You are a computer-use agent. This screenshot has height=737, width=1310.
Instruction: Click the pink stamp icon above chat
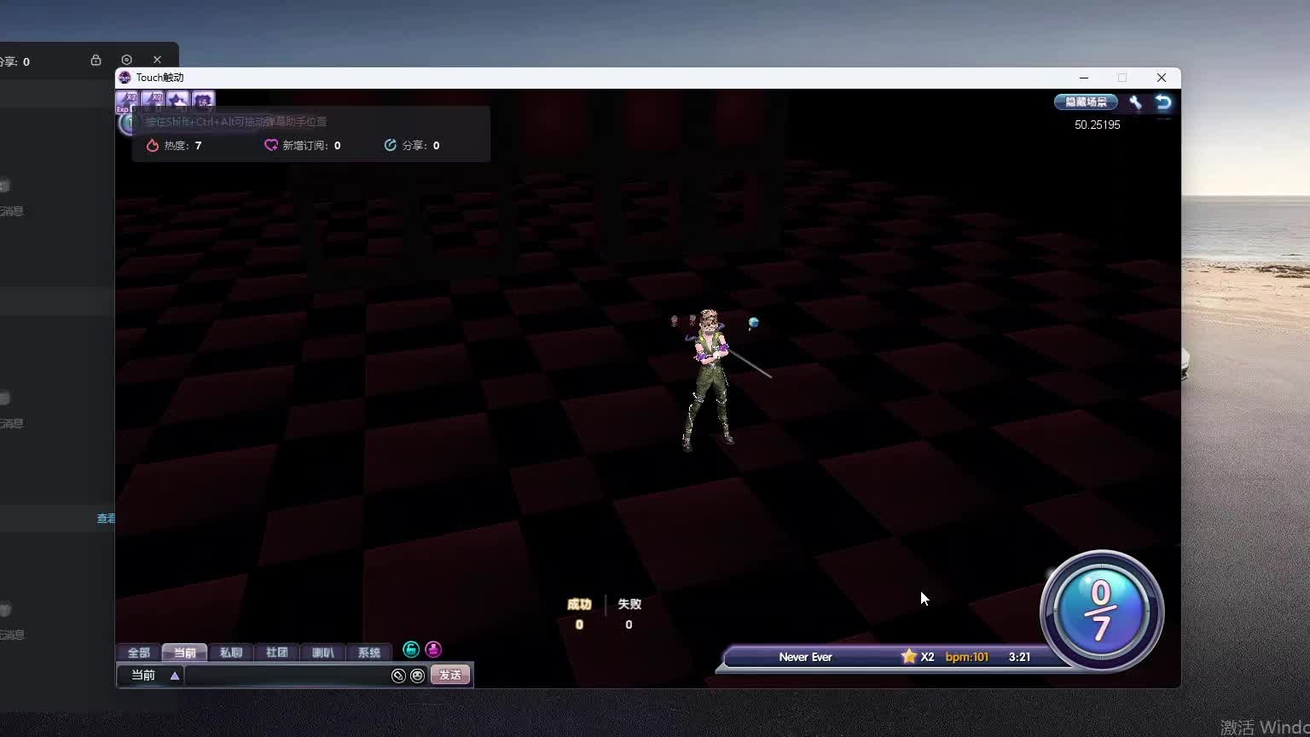tap(433, 650)
